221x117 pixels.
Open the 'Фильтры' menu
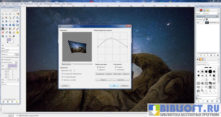click(57, 4)
